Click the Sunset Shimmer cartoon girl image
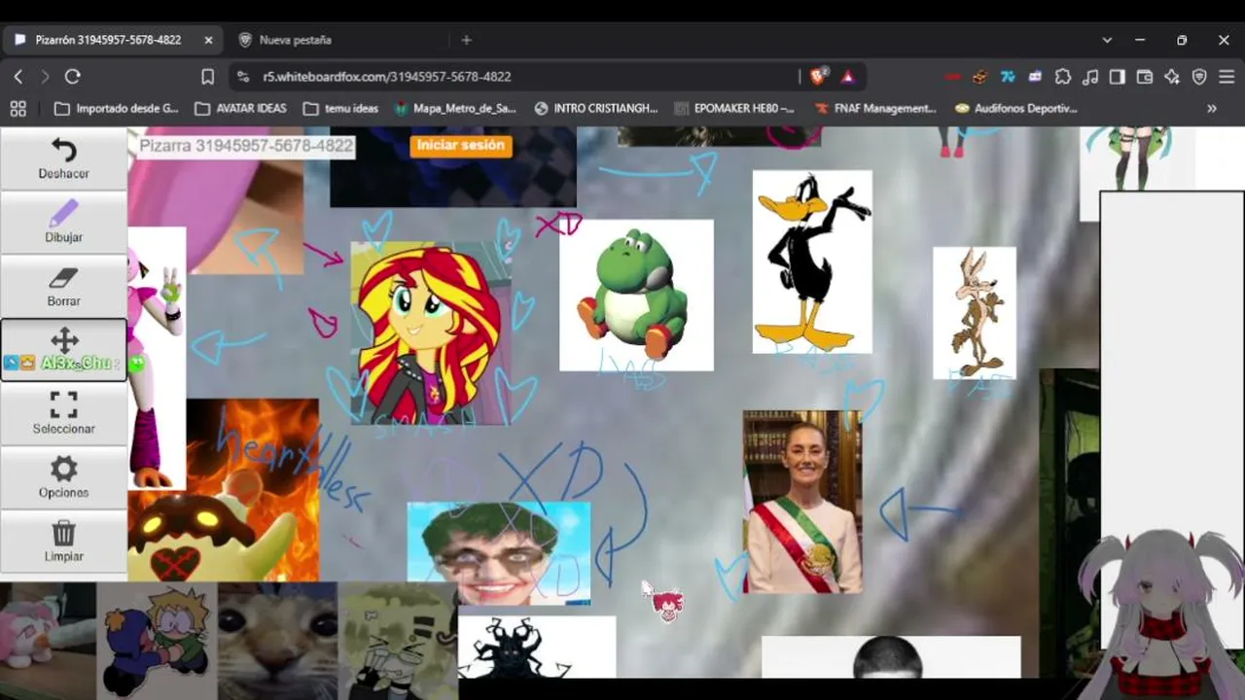 pyautogui.click(x=430, y=333)
